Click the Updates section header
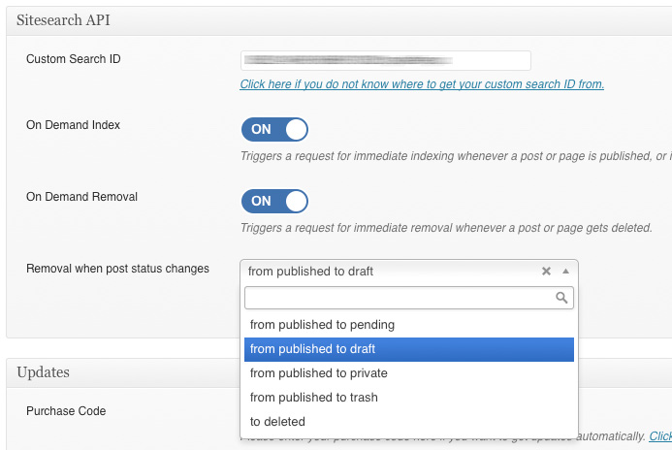This screenshot has height=450, width=672. [43, 372]
